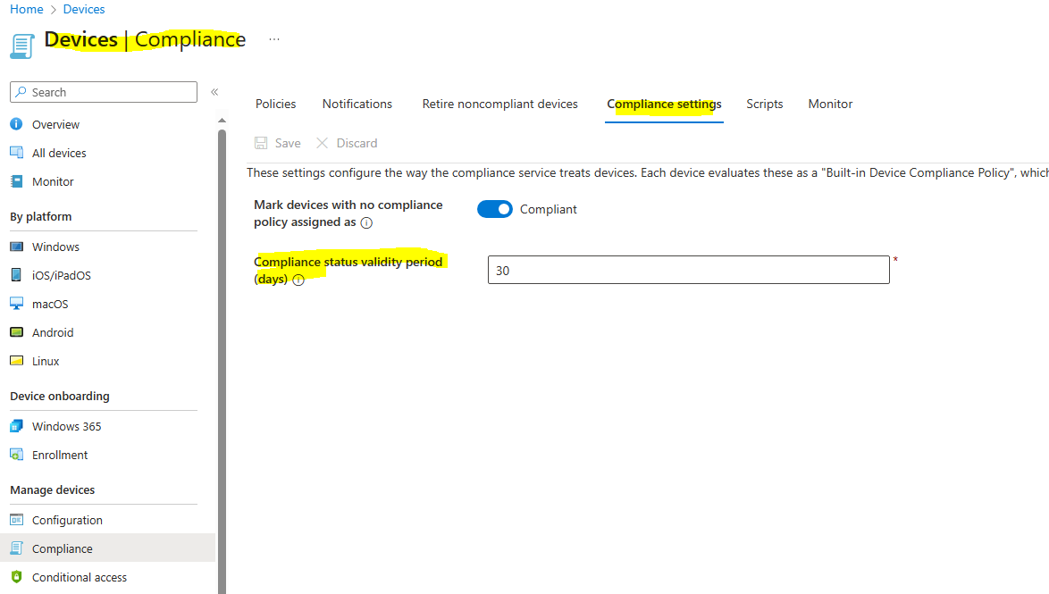Switch to the Policies tab
1049x594 pixels.
tap(275, 104)
